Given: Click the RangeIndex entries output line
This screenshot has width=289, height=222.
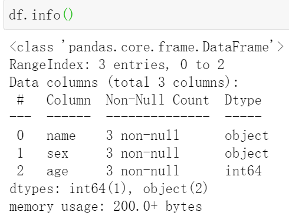Looking at the screenshot, I should (x=117, y=64).
